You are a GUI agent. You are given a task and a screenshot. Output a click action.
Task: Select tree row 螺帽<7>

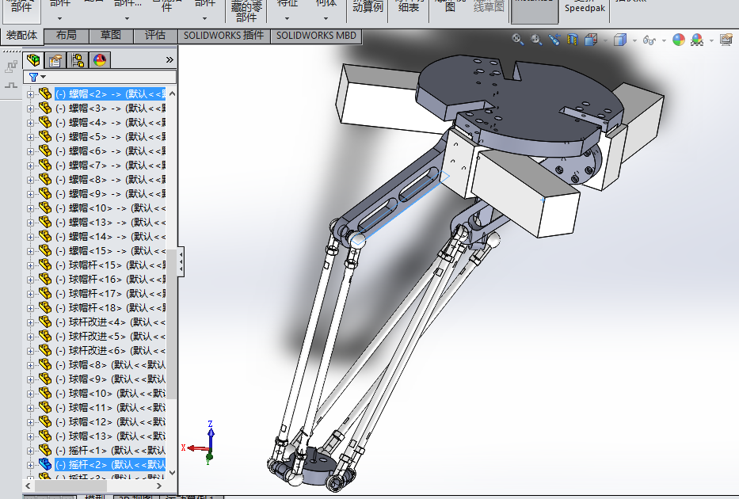point(110,165)
